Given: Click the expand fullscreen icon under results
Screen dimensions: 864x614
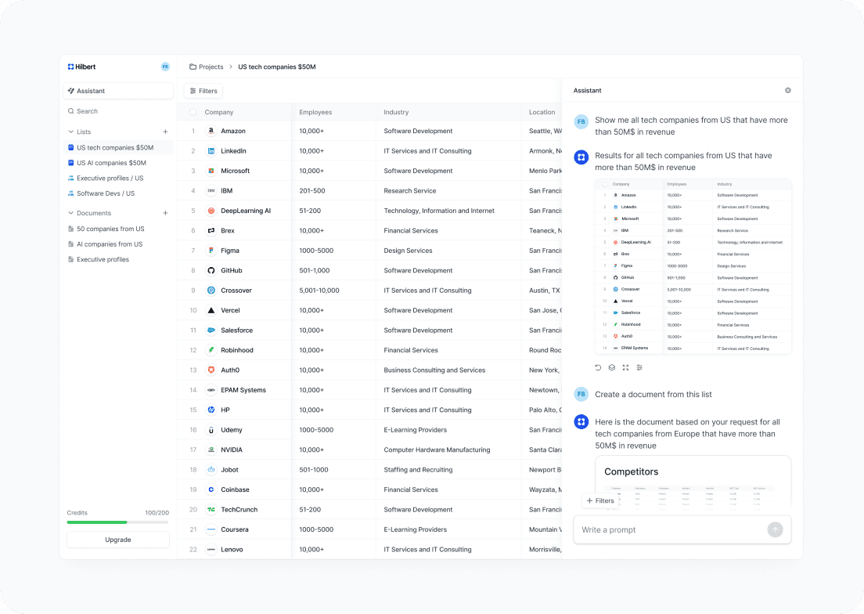Looking at the screenshot, I should [x=625, y=367].
